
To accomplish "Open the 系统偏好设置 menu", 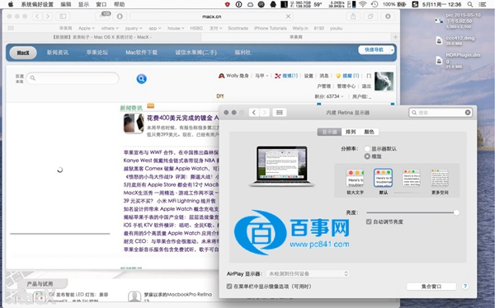I will click(37, 4).
